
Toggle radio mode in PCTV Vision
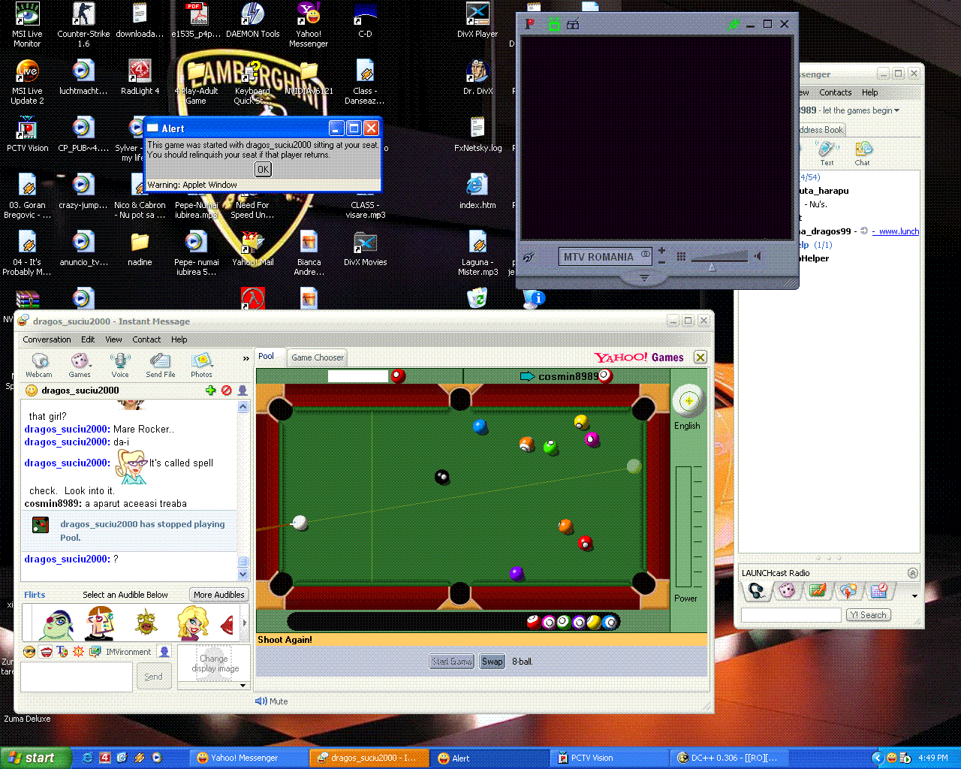573,25
